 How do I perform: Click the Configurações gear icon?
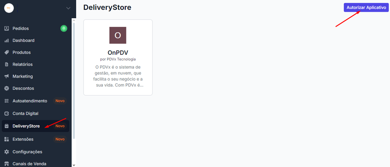7,151
